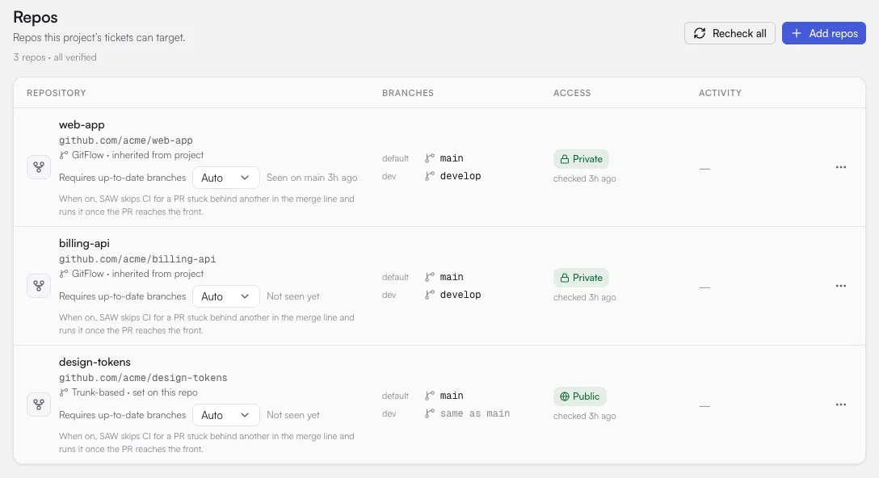Click the design-tokens repository fork icon
The image size is (879, 478).
pos(39,405)
